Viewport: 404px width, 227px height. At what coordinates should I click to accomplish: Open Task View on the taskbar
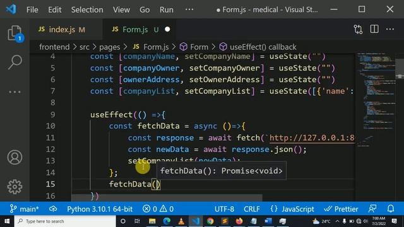click(x=137, y=221)
